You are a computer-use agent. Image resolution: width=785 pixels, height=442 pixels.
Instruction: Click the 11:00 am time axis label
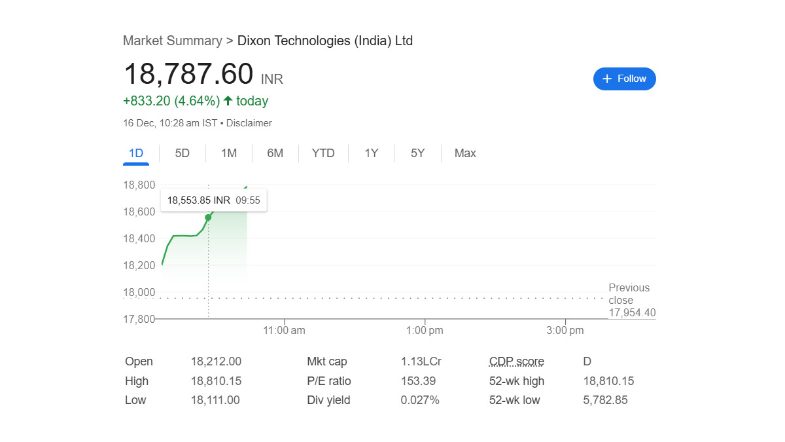tap(284, 331)
